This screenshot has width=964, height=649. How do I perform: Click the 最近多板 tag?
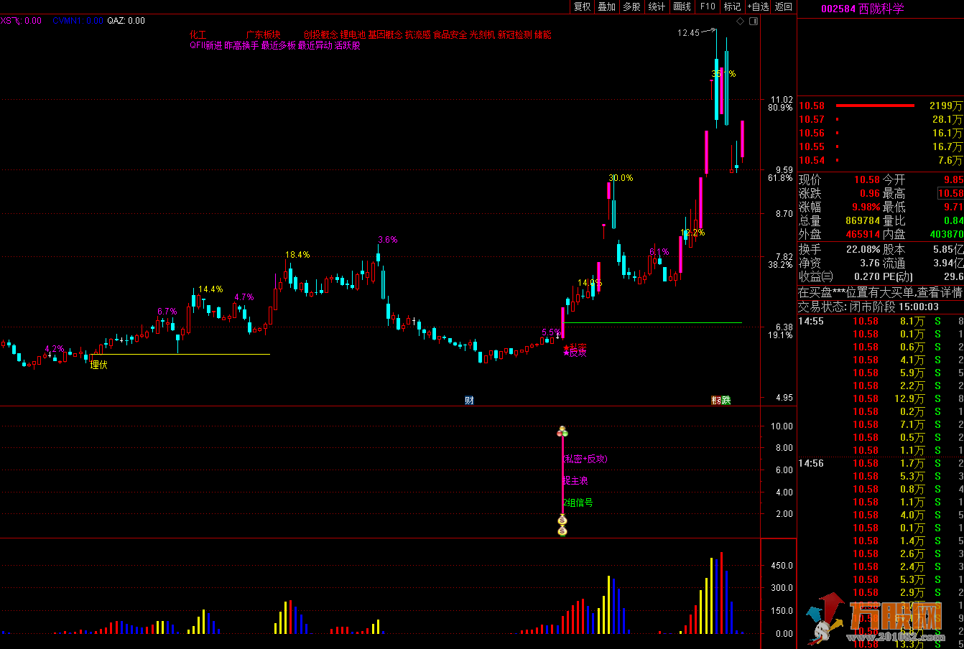(x=278, y=45)
